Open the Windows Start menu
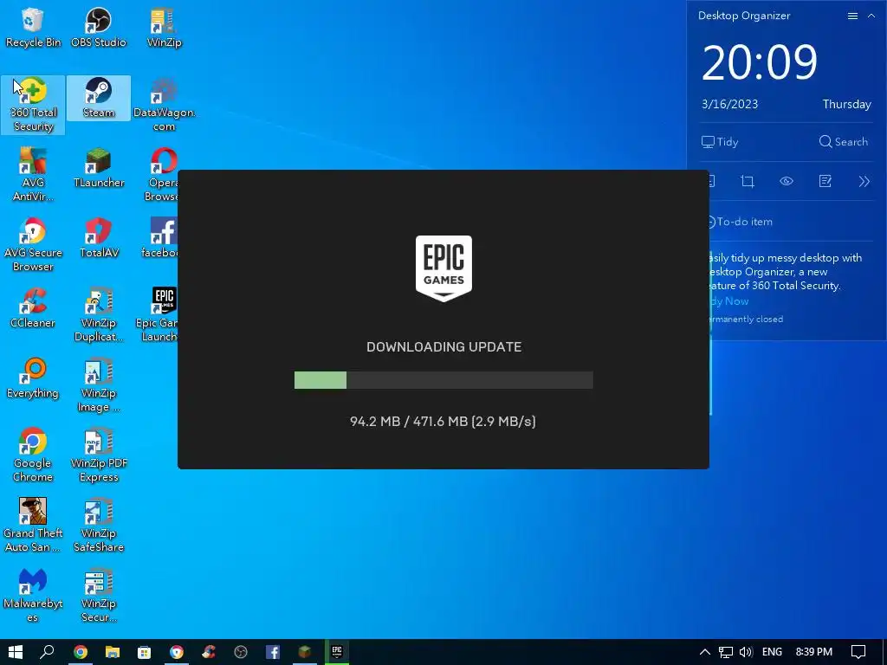This screenshot has width=887, height=665. pyautogui.click(x=16, y=652)
